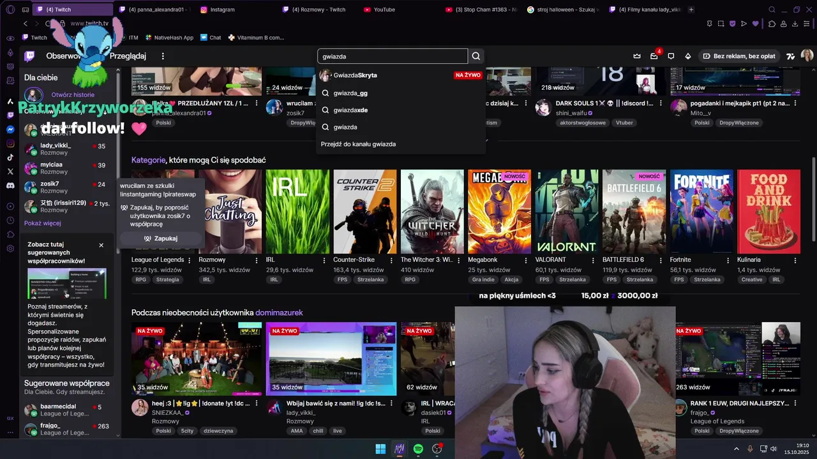The width and height of the screenshot is (817, 459).
Task: Open IRL category three-dot menu
Action: click(324, 260)
